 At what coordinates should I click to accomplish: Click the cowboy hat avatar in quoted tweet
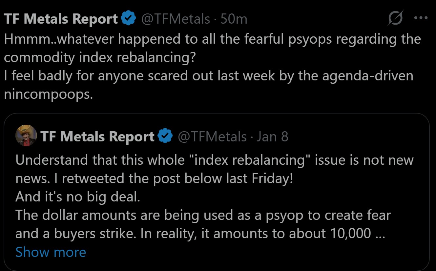(26, 135)
